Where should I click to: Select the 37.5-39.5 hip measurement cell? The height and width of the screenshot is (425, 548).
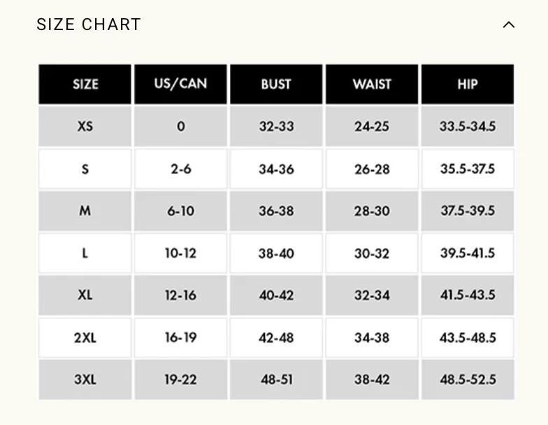coord(468,211)
